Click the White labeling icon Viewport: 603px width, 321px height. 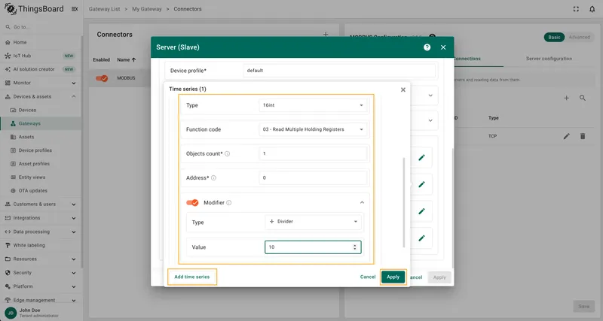coord(8,245)
